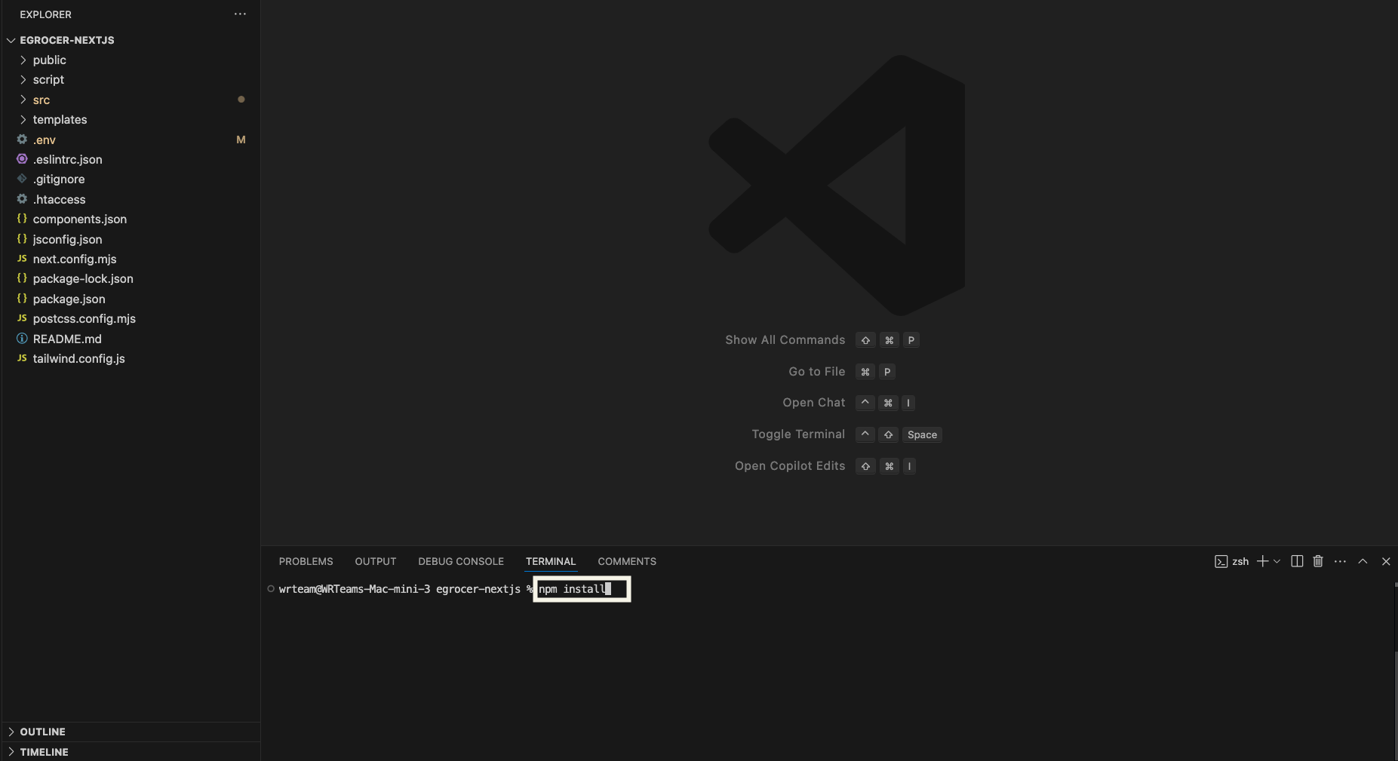
Task: Open the .htaccess file
Action: click(x=60, y=199)
